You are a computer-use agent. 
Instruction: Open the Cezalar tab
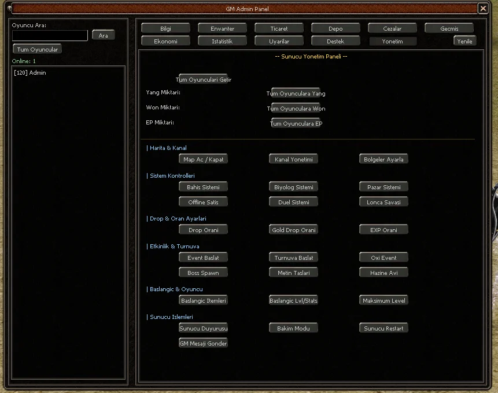coord(392,28)
